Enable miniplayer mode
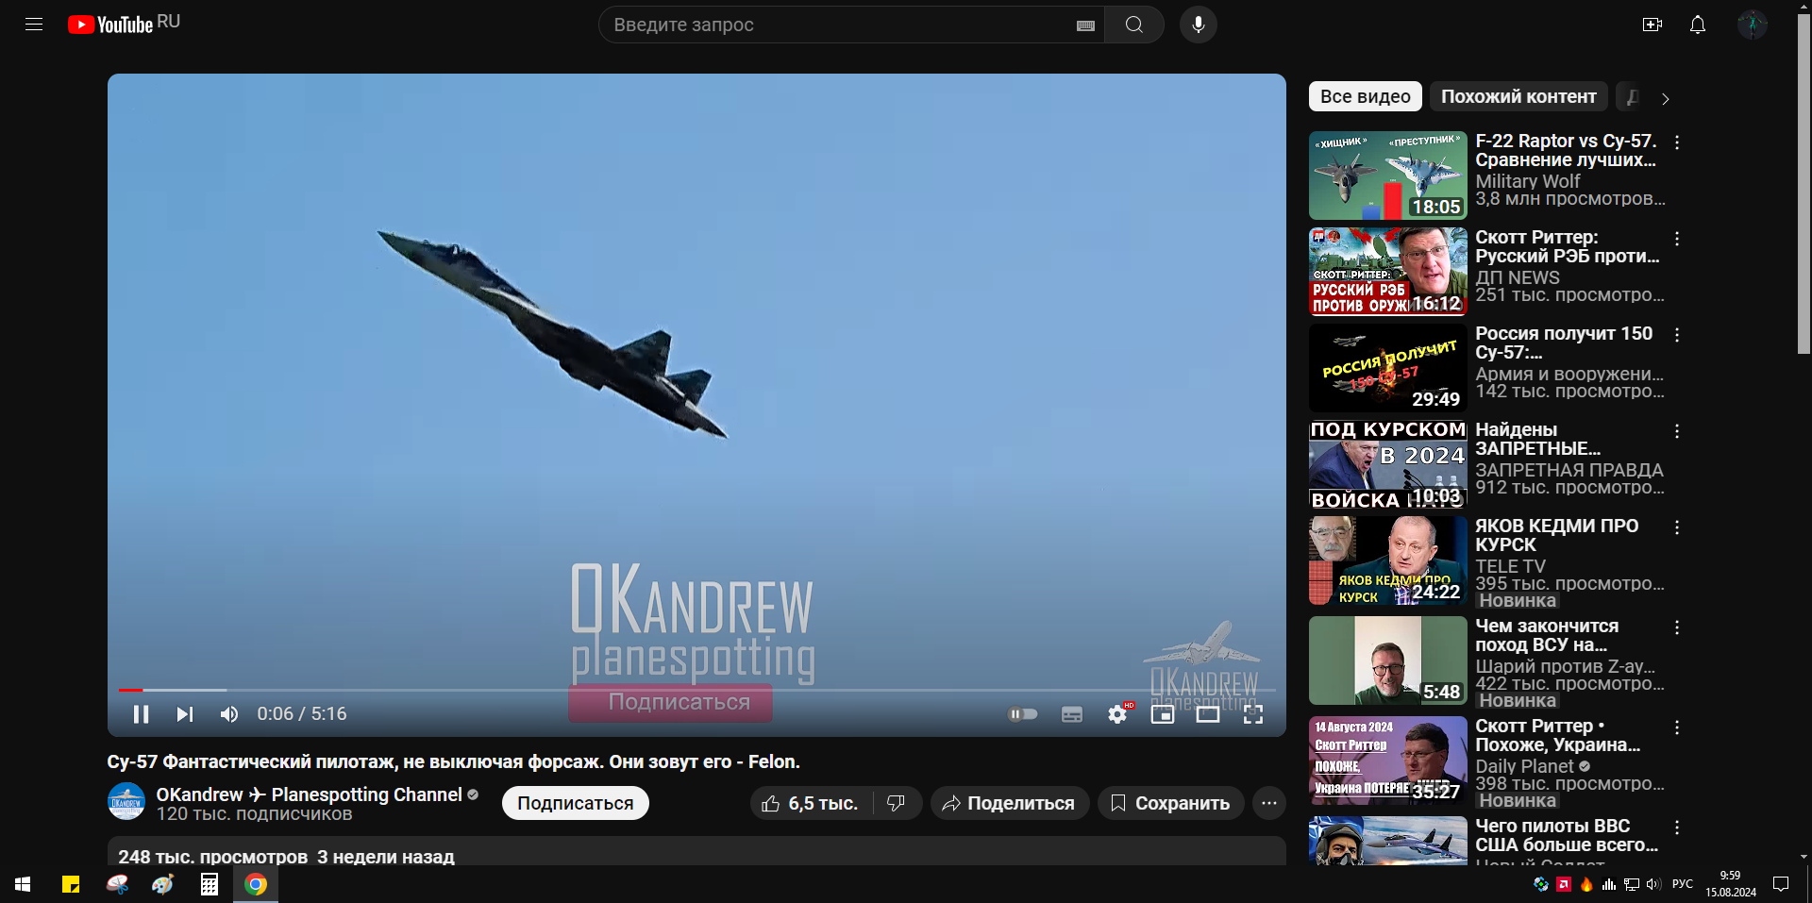The height and width of the screenshot is (903, 1812). tap(1163, 714)
